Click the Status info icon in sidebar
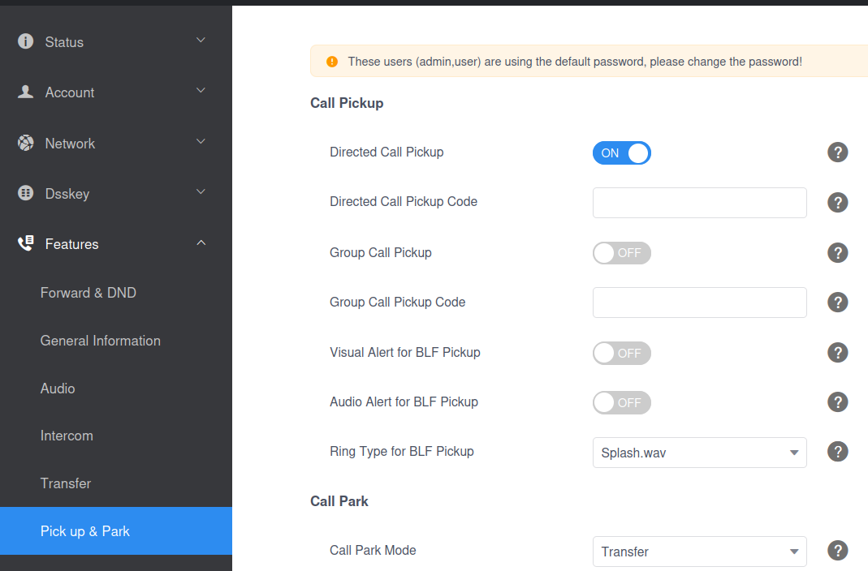 (25, 41)
